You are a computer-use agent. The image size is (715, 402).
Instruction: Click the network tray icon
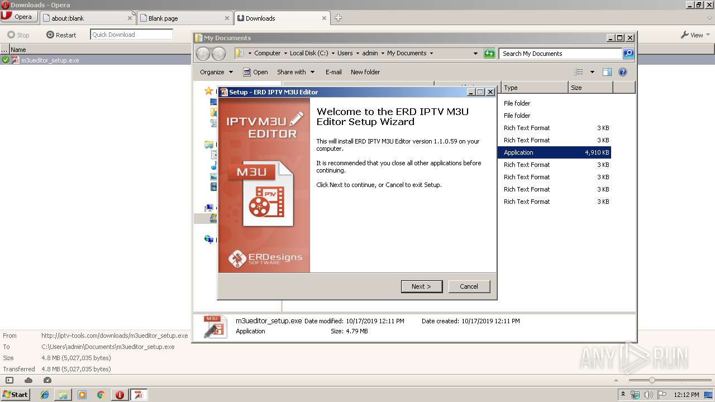point(635,395)
